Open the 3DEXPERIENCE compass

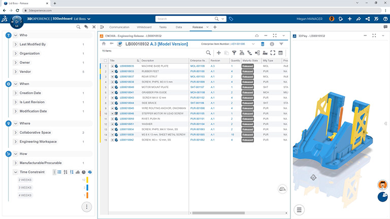(x=17, y=22)
